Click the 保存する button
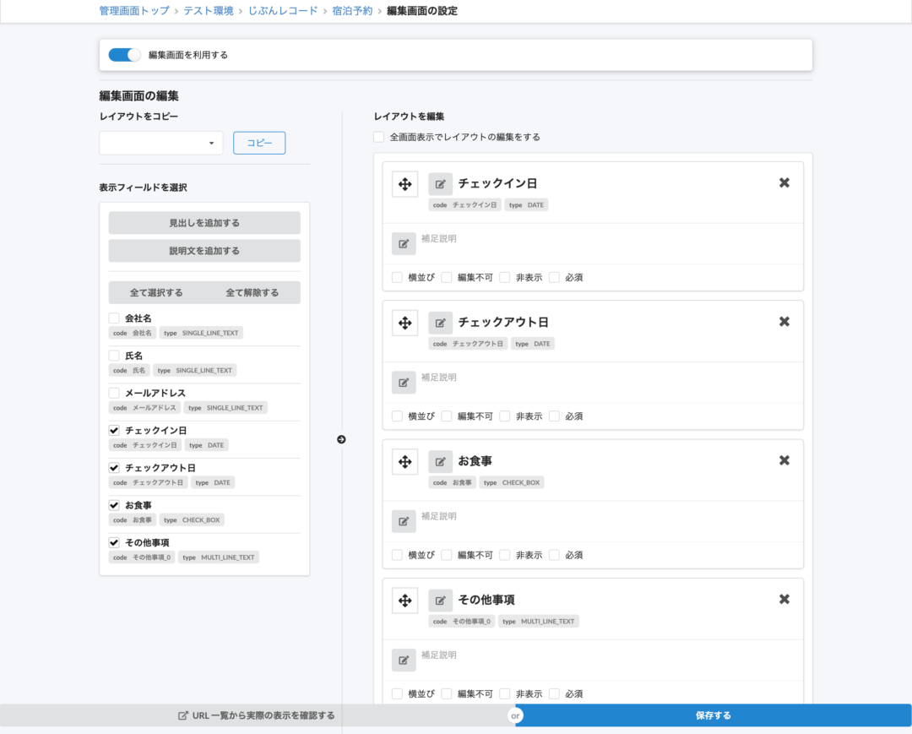This screenshot has height=734, width=912. (x=714, y=715)
